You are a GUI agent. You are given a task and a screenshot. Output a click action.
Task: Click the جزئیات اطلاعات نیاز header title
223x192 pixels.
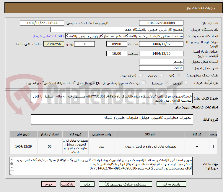(x=201, y=8)
